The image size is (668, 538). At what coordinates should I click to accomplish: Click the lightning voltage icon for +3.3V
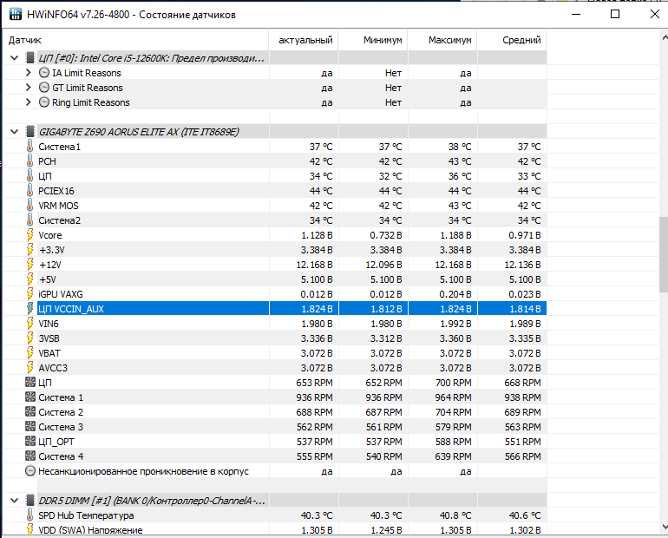29,250
